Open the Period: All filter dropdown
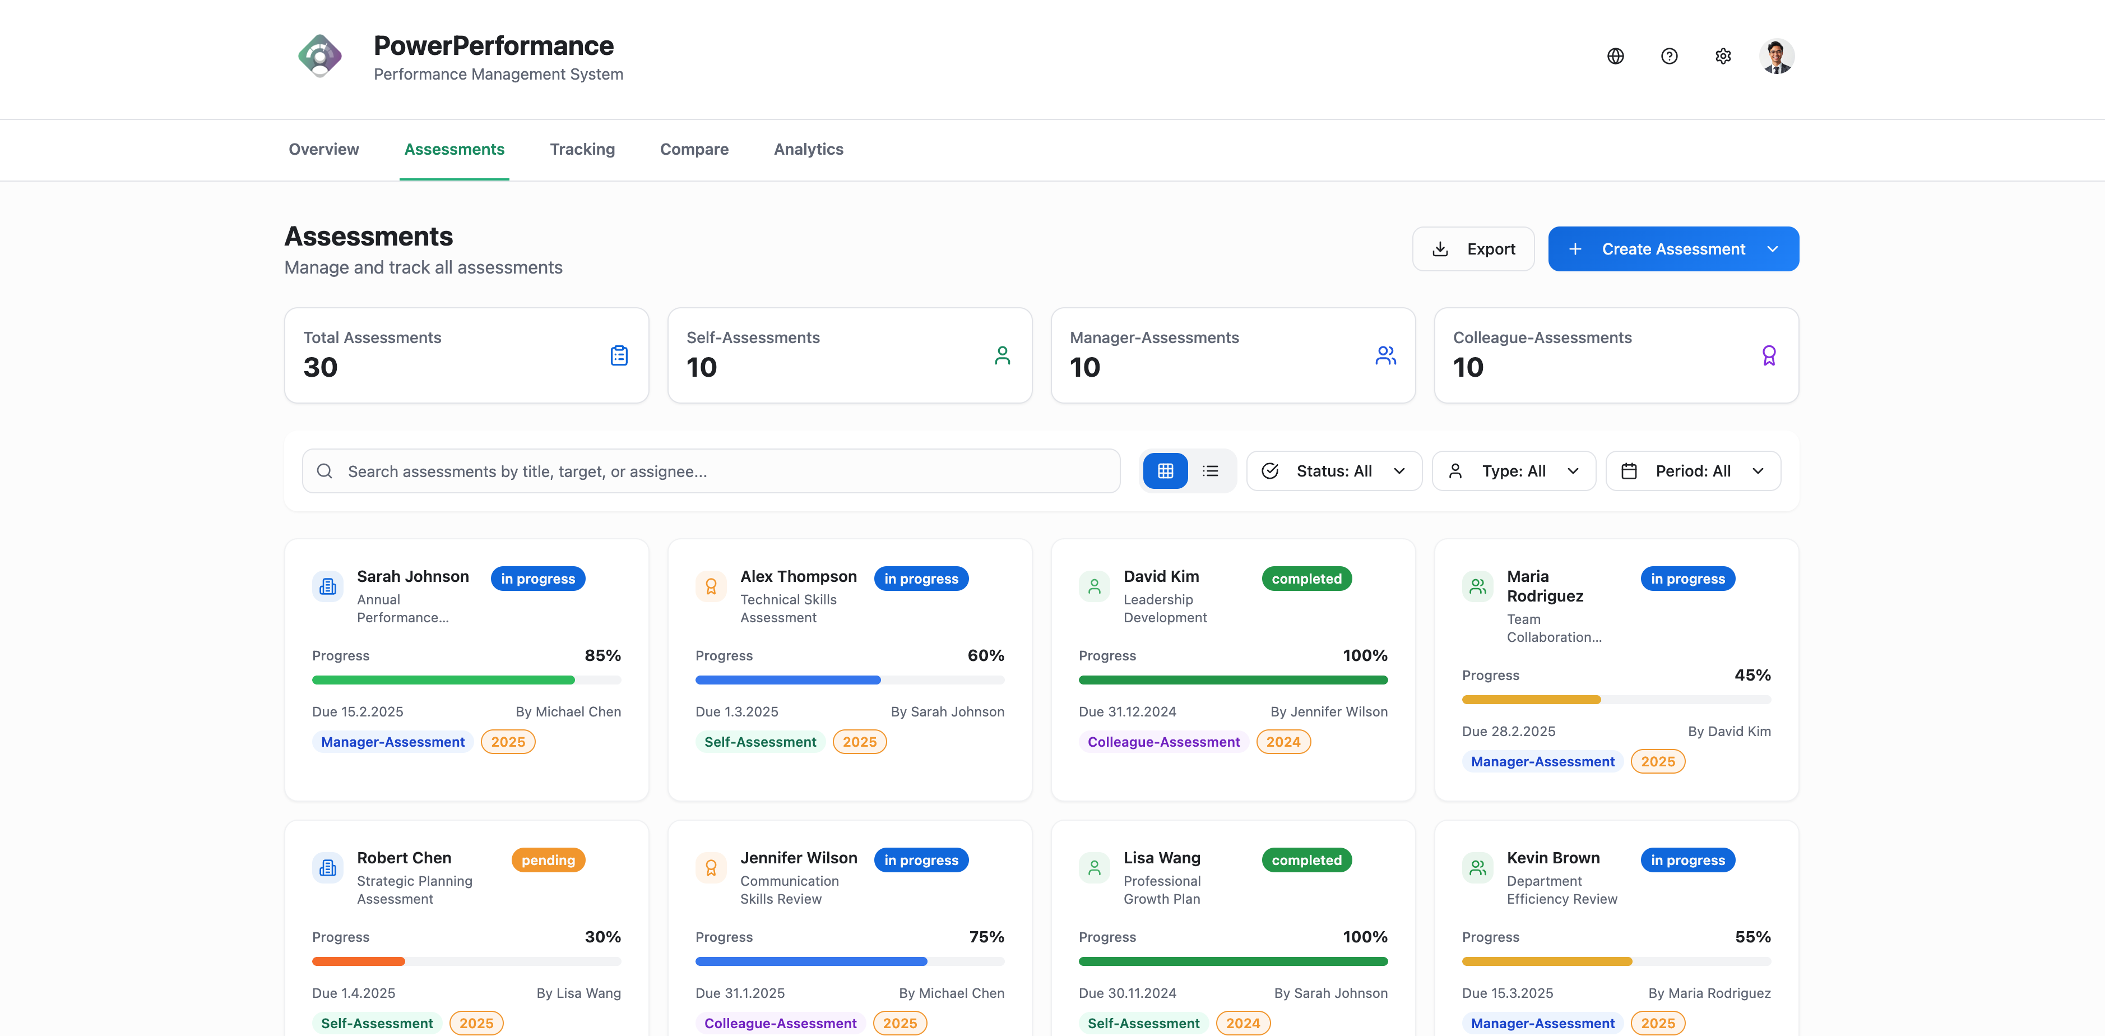This screenshot has width=2105, height=1036. 1693,471
